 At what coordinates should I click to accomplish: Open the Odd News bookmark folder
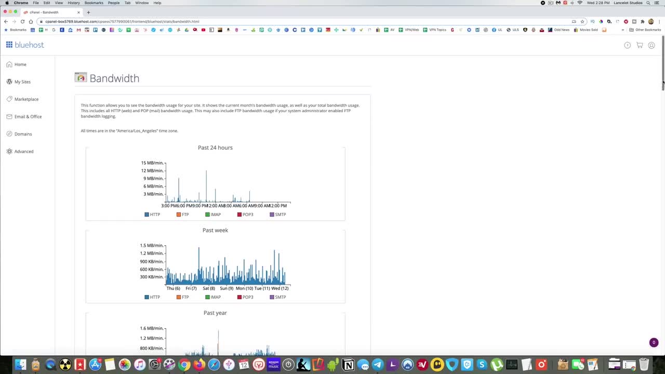(x=558, y=30)
